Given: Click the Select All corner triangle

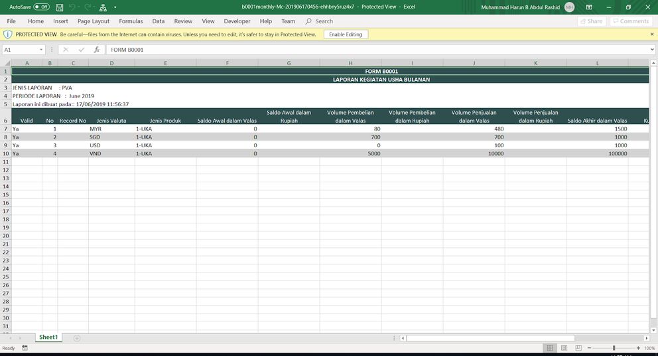Looking at the screenshot, I should pos(6,63).
